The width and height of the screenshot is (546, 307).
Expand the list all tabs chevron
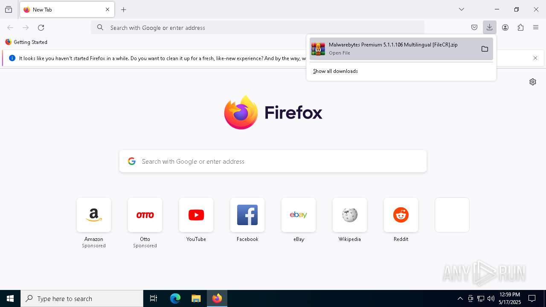(462, 9)
